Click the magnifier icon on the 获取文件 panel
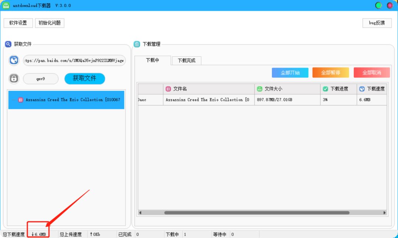398x238 pixels. [x=8, y=44]
